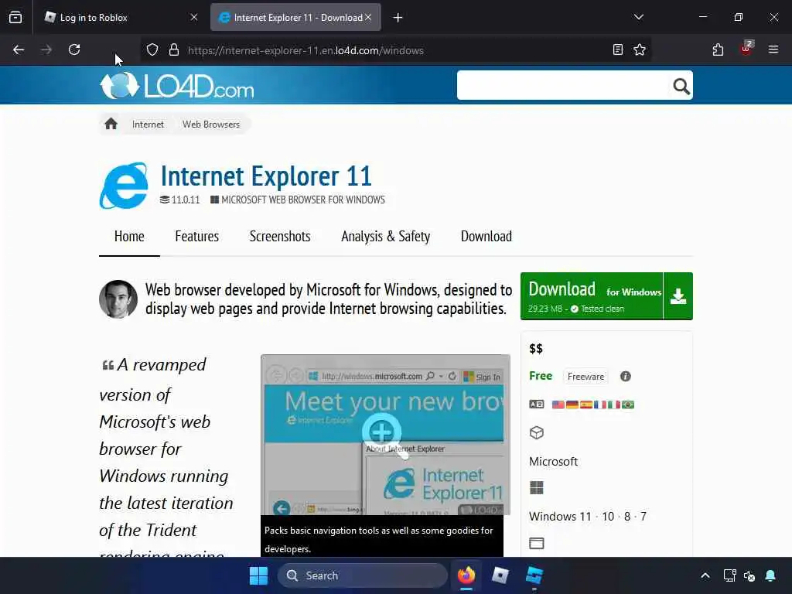Click the taskbar Search box
Viewport: 792px width, 594px height.
click(363, 575)
